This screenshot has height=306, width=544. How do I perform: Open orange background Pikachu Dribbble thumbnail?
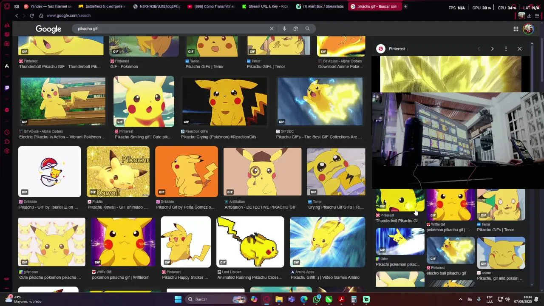click(x=186, y=171)
